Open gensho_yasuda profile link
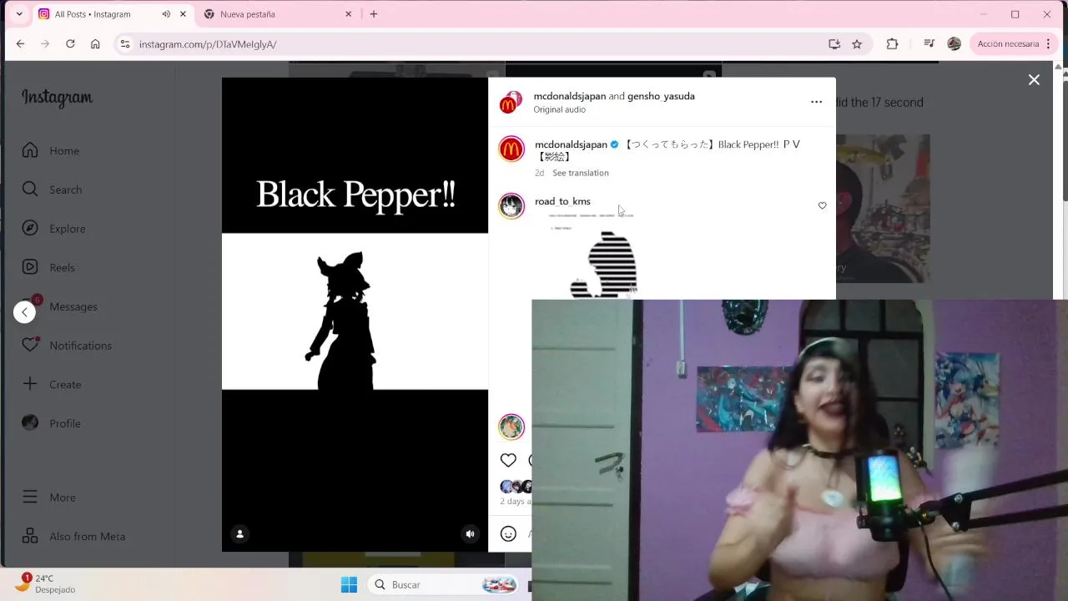The height and width of the screenshot is (601, 1068). coord(661,96)
